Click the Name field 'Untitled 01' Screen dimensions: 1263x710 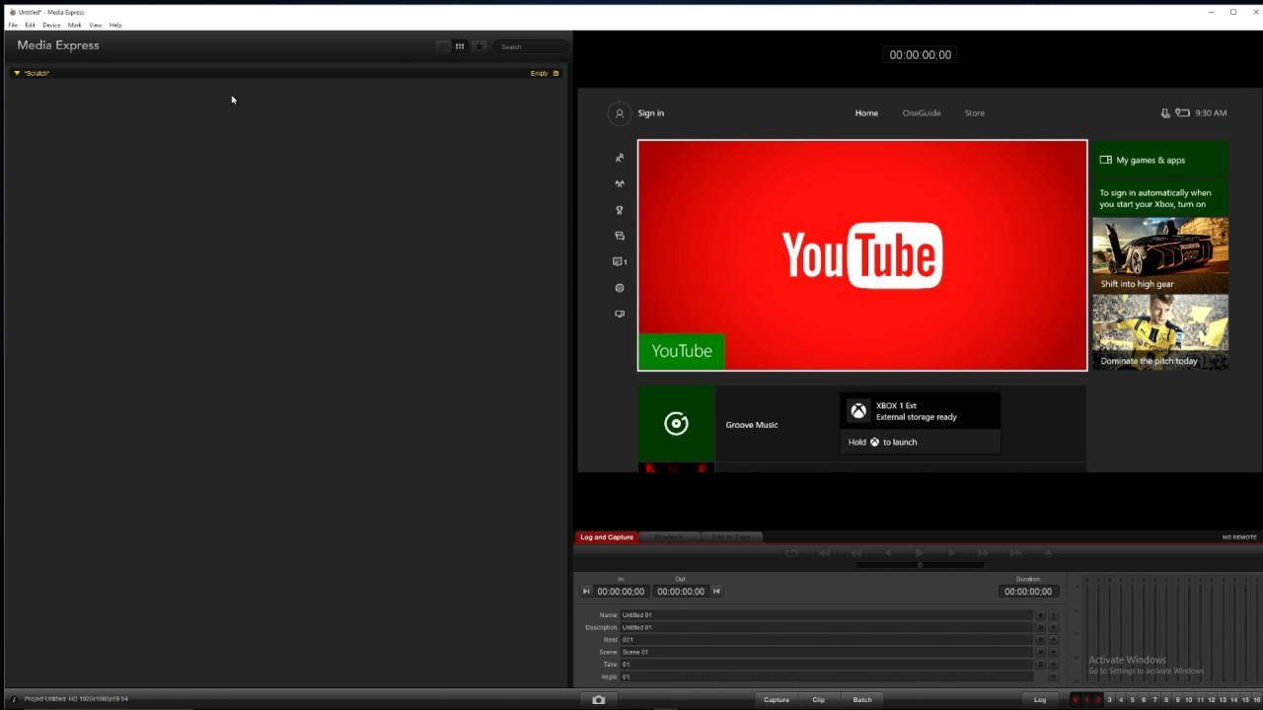point(826,615)
